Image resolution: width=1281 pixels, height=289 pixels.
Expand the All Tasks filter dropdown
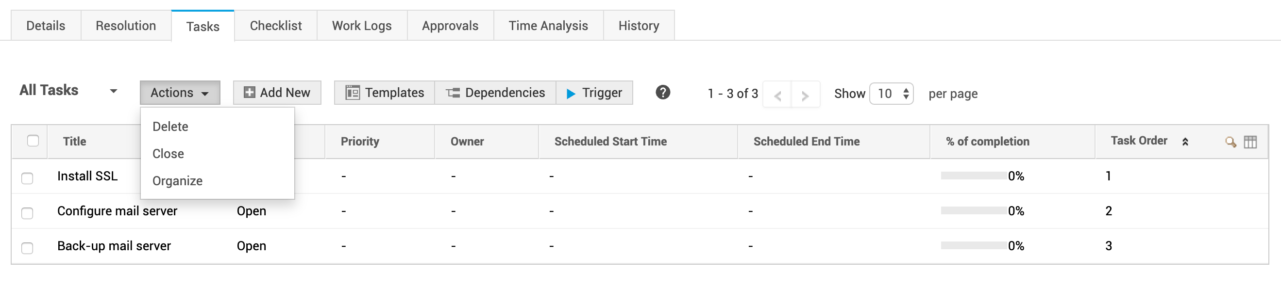click(113, 91)
